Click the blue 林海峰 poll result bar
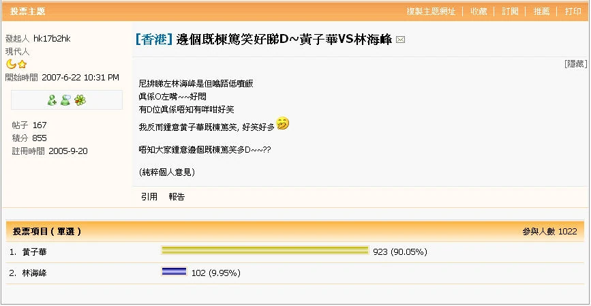 (x=174, y=272)
